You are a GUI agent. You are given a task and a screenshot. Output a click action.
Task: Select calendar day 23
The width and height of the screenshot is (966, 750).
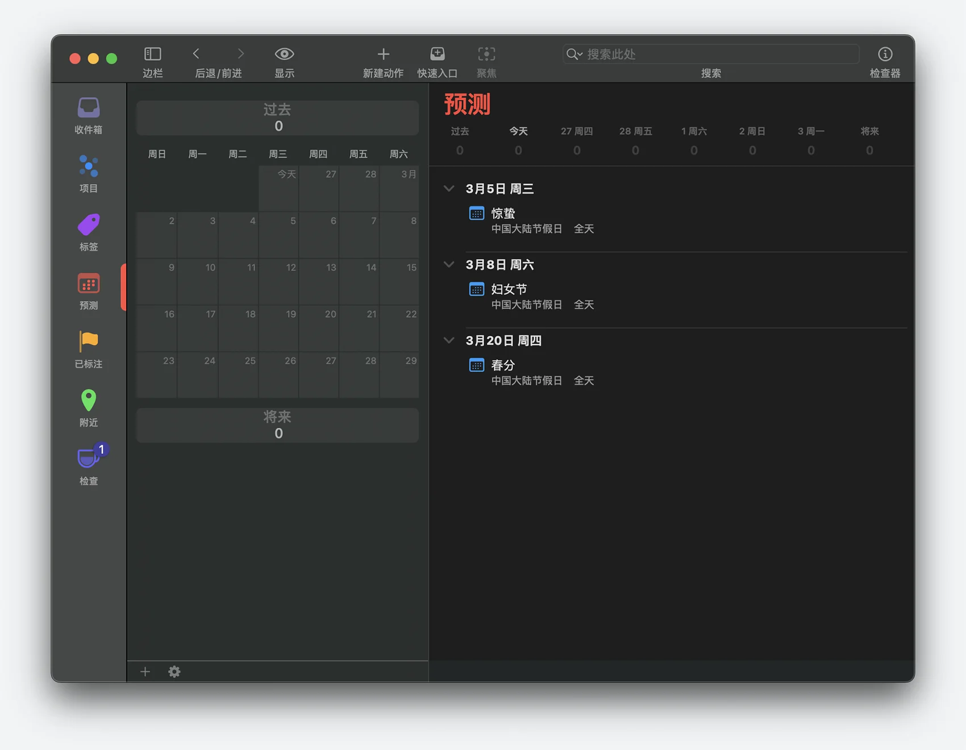(x=157, y=374)
